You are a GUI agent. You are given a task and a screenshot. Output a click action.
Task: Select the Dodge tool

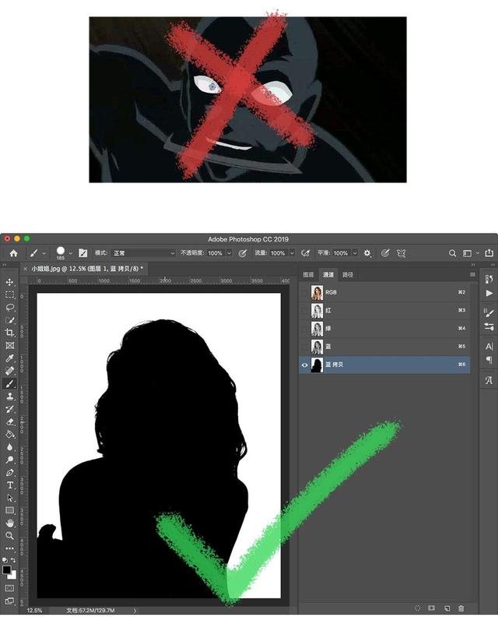point(10,460)
